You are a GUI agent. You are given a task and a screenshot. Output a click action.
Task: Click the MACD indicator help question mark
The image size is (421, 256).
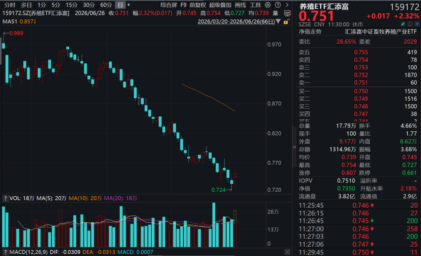pyautogui.click(x=5, y=252)
